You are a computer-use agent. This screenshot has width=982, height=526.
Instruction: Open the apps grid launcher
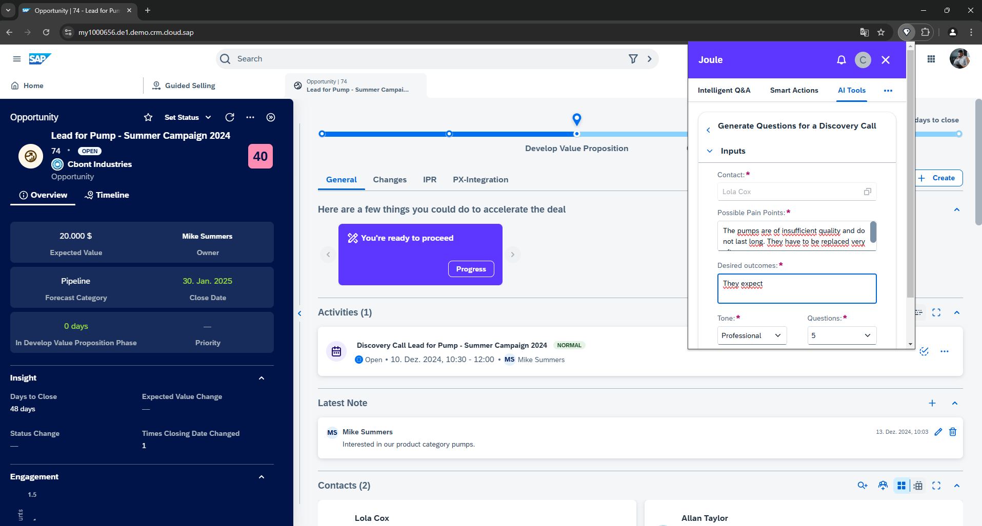pos(931,59)
